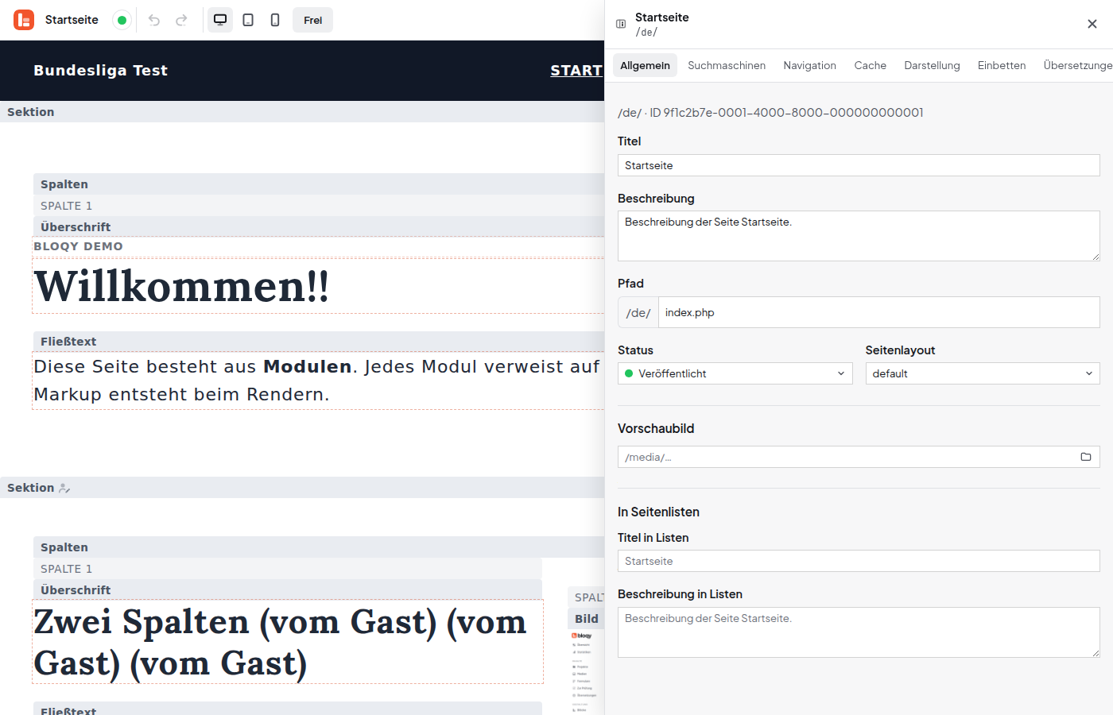Image resolution: width=1113 pixels, height=715 pixels.
Task: Select the Bild module label
Action: (x=587, y=619)
